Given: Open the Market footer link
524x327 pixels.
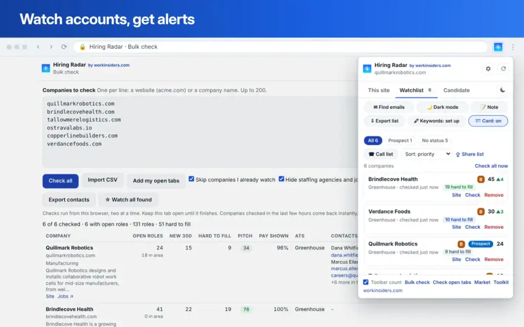Looking at the screenshot, I should coord(482,282).
